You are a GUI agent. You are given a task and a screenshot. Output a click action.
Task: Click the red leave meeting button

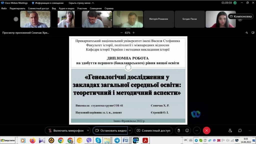tap(206, 130)
